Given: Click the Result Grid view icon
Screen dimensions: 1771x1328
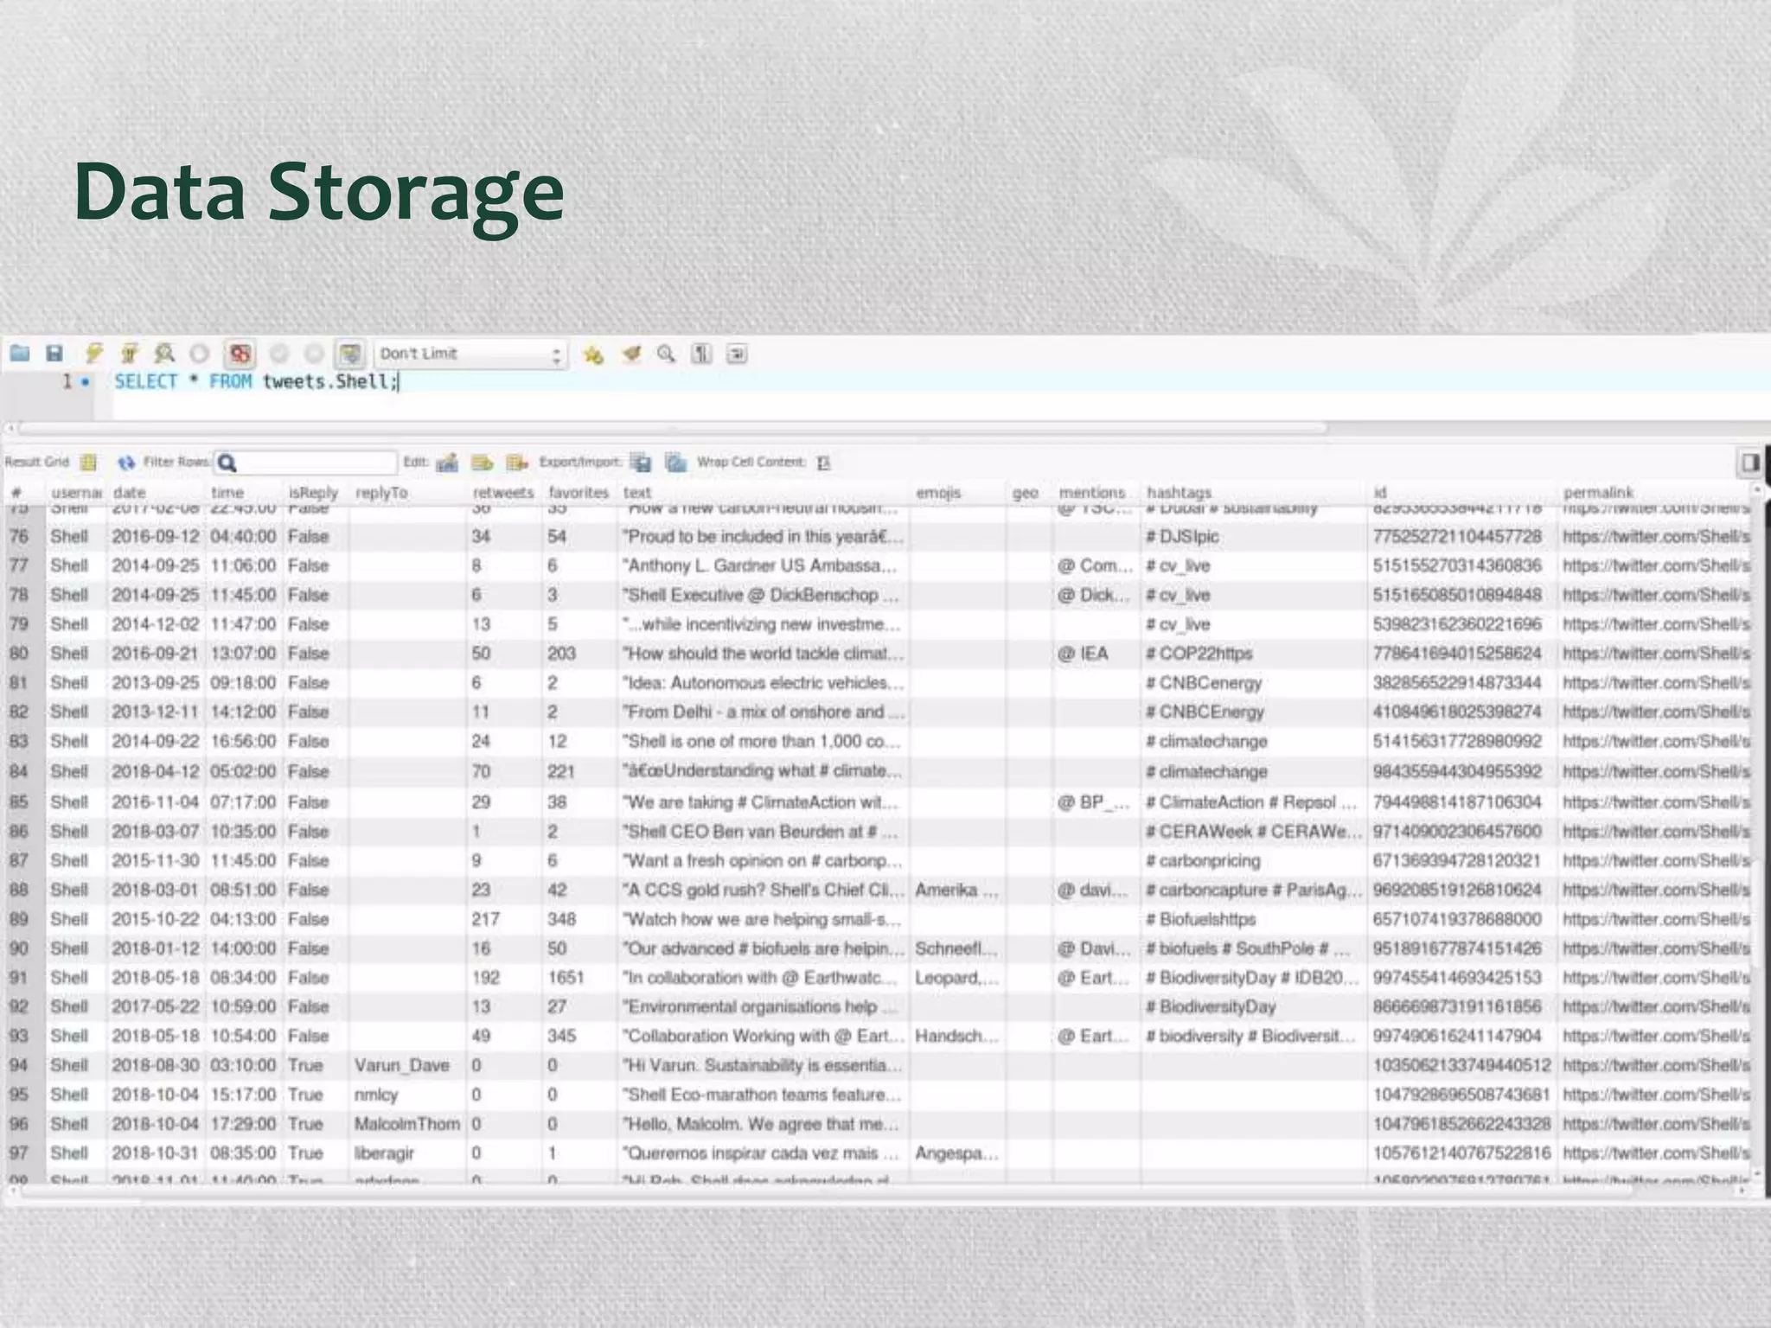Looking at the screenshot, I should 88,463.
